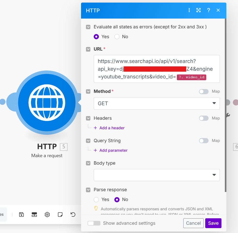The width and height of the screenshot is (238, 233).
Task: Click the plus icon next to Add a header
Action: click(95, 128)
